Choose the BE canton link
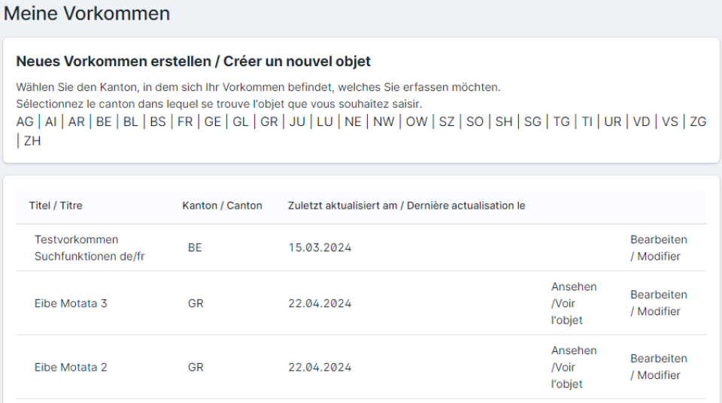This screenshot has width=722, height=403. coord(104,122)
